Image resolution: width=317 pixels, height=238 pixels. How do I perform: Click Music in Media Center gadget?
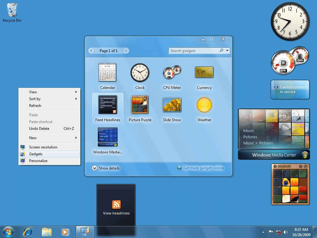[249, 131]
